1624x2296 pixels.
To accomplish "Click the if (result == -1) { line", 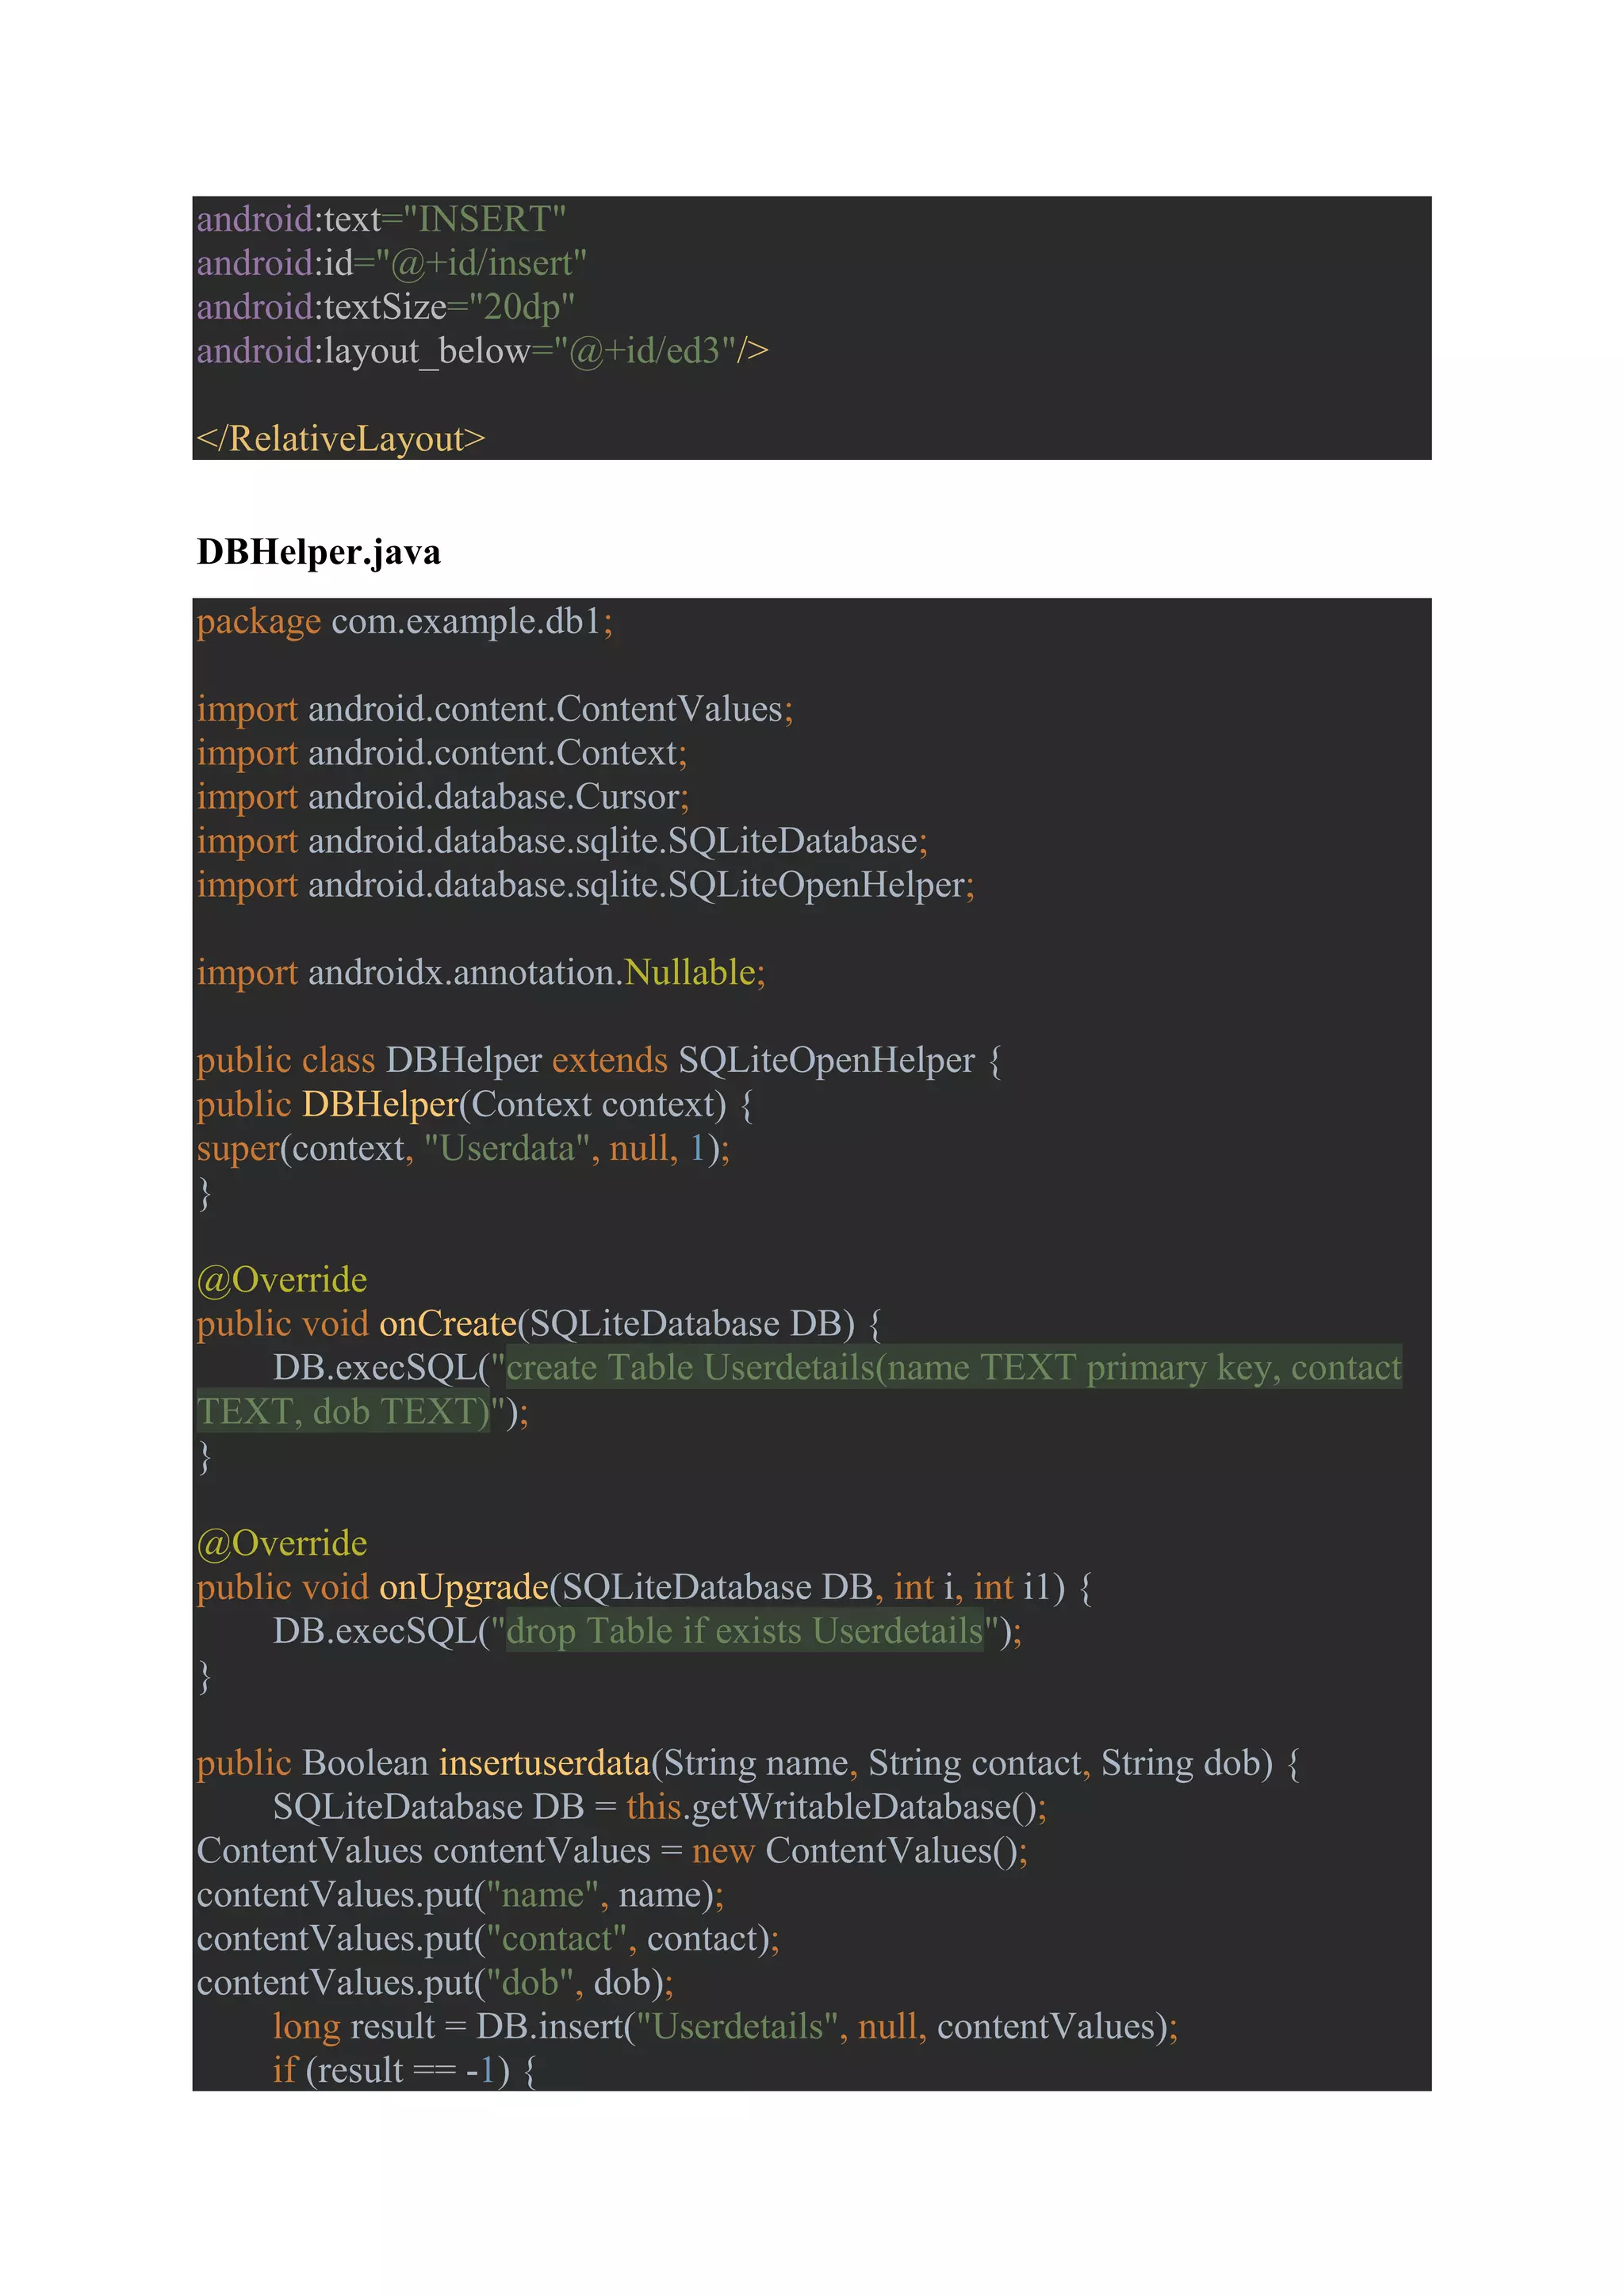I will point(405,2070).
